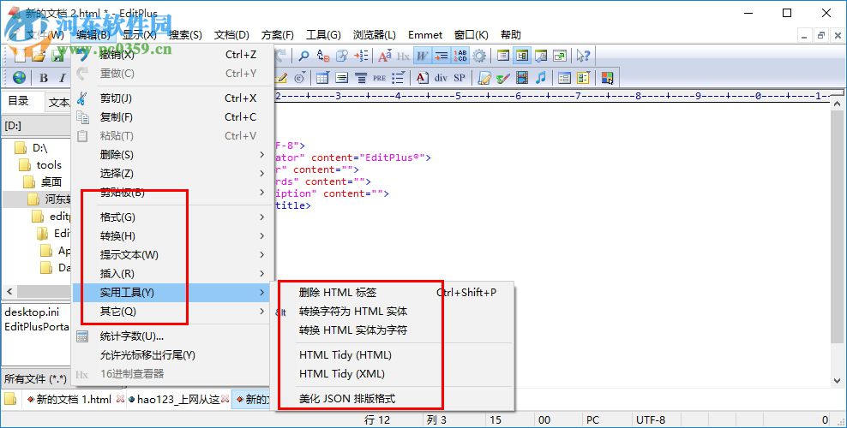
Task: Insert PRE tag from HTML toolbar
Action: (379, 78)
